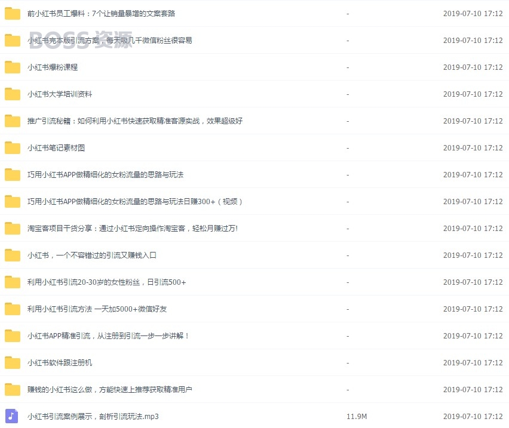Screen dimensions: 509x428
Task: Open the 小红书爆粉课程 folder name
Action: [x=53, y=67]
